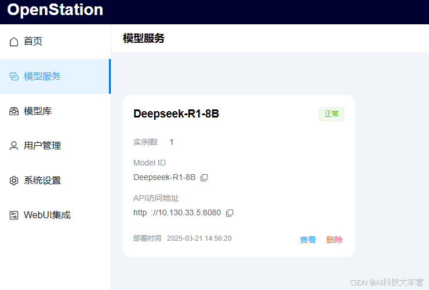Click the Model ID value Deepseek-R1-8B

point(165,178)
